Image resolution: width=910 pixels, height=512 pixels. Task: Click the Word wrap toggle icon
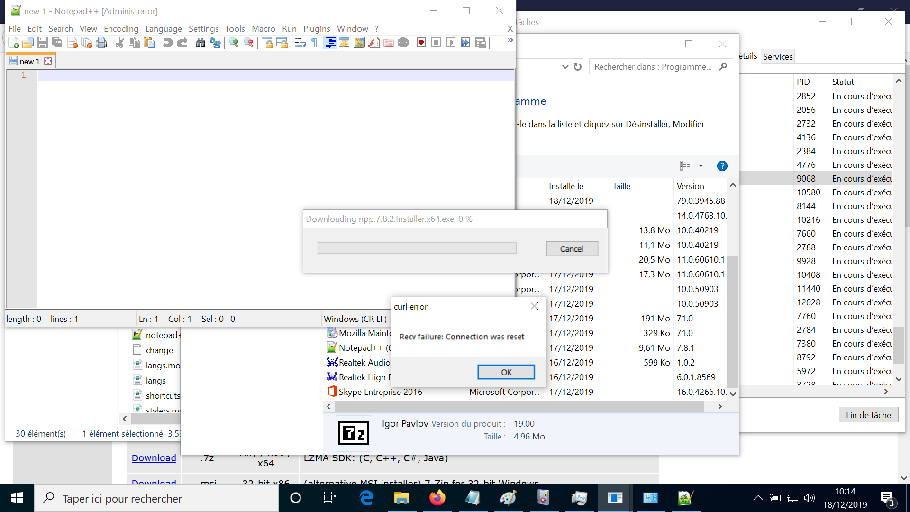click(x=300, y=43)
